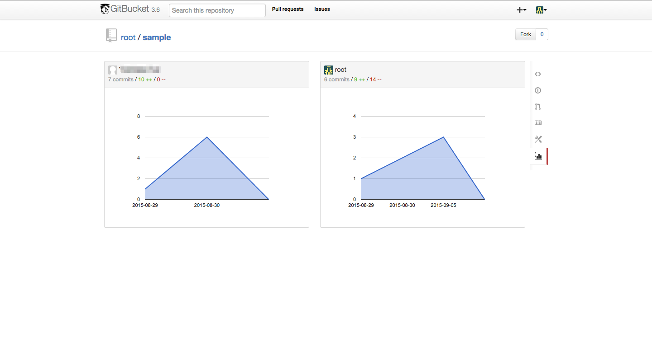
Task: Open Pull requests in top navigation
Action: click(x=288, y=9)
